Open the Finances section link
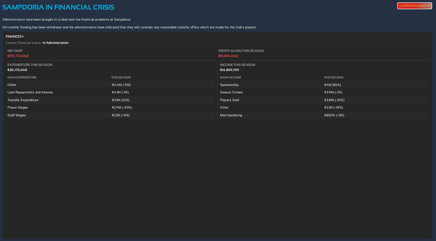Viewport: 436px width, 241px height. tap(15, 36)
